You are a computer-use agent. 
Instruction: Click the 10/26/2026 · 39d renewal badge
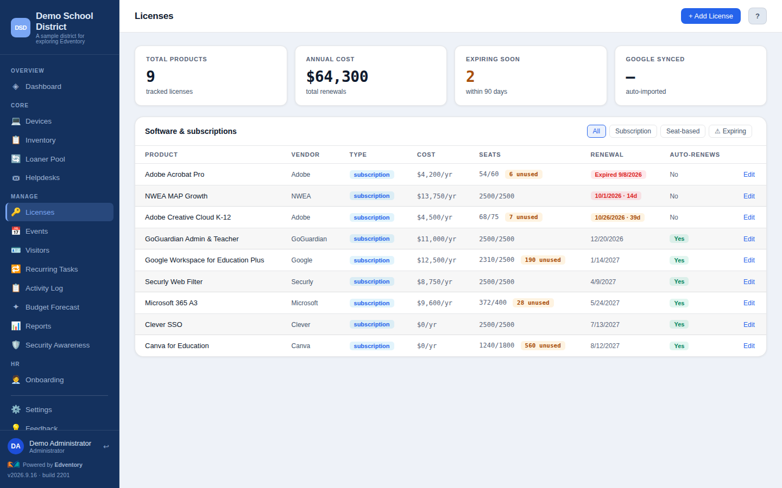pos(617,217)
